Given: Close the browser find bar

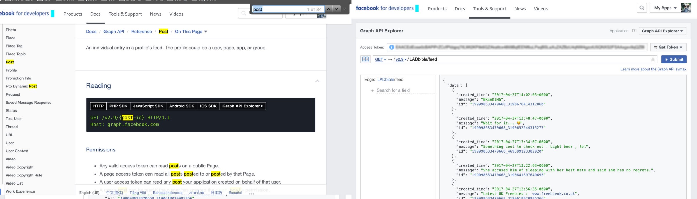Looking at the screenshot, I should 345,9.
